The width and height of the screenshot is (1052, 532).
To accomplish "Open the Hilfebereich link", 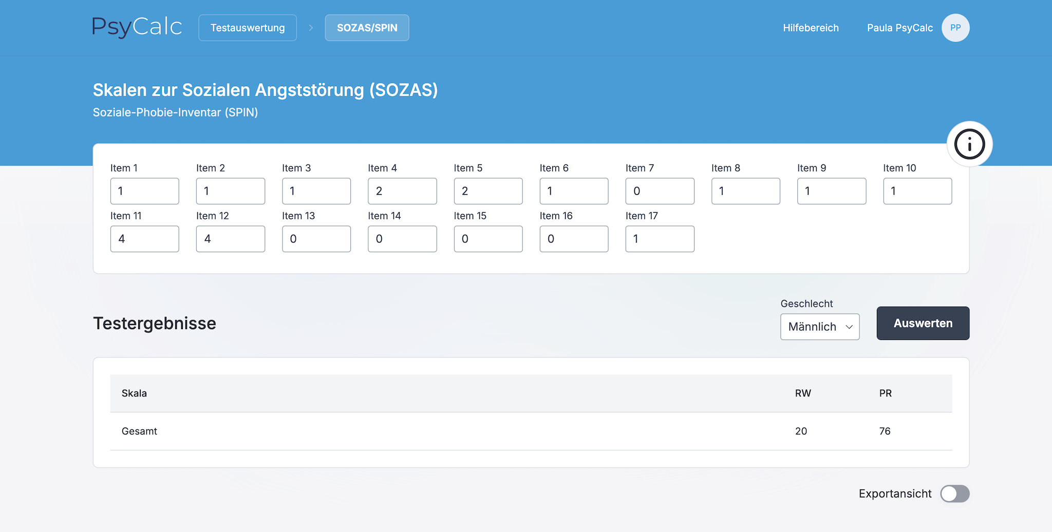I will [x=811, y=28].
